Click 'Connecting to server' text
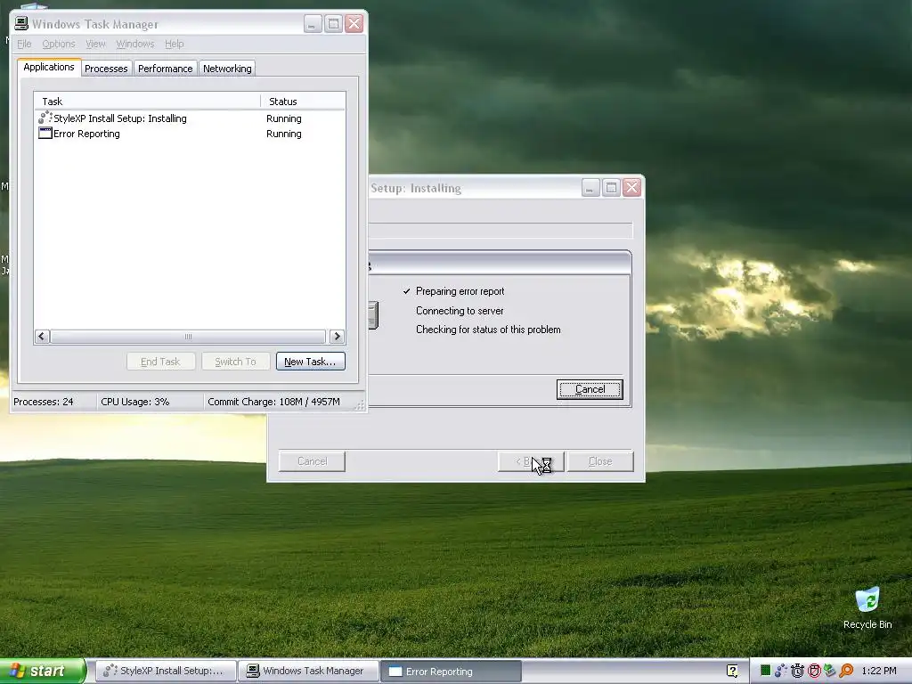The image size is (912, 684). click(460, 311)
